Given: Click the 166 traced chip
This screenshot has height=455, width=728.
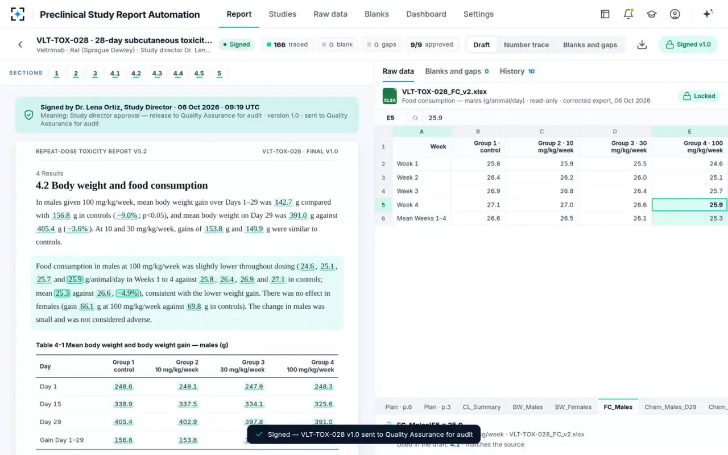Looking at the screenshot, I should click(x=287, y=44).
